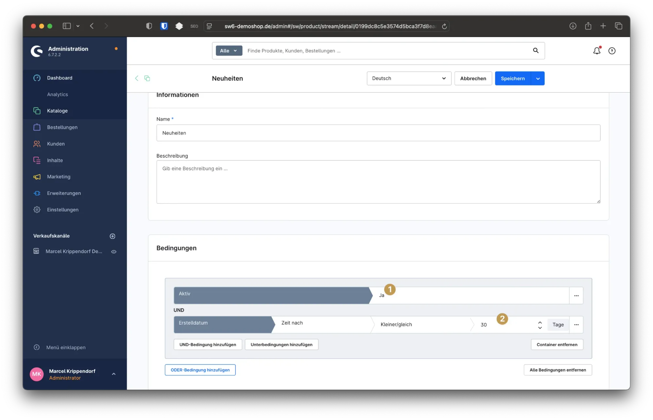Open the Alle search filter dropdown

pyautogui.click(x=229, y=51)
